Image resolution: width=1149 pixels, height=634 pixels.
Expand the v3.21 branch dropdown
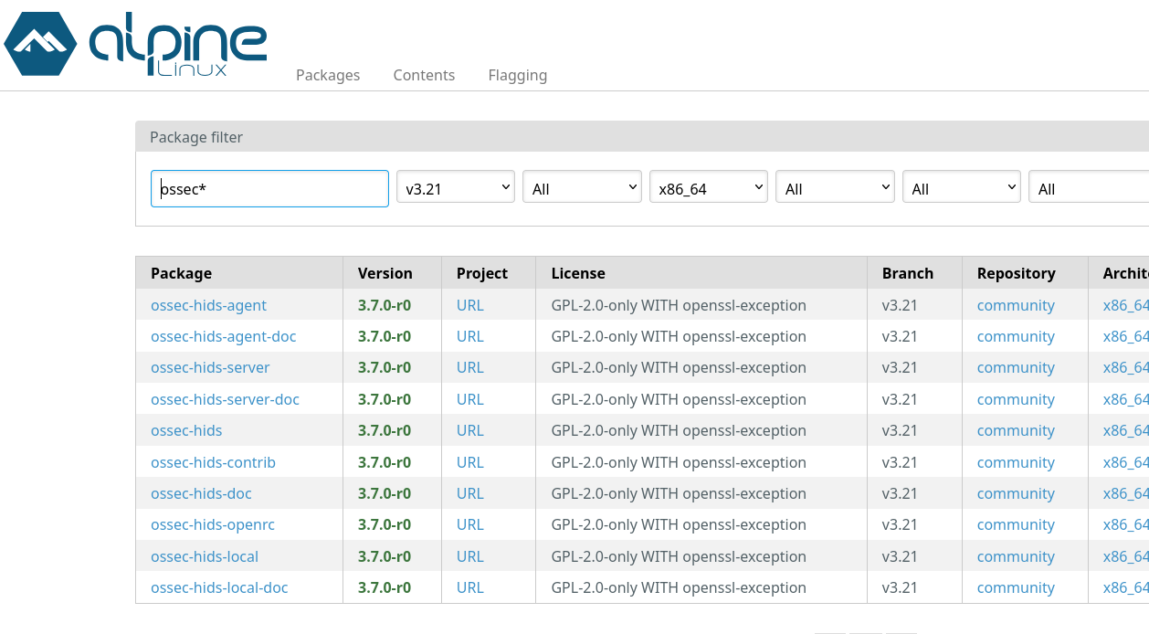pyautogui.click(x=455, y=188)
